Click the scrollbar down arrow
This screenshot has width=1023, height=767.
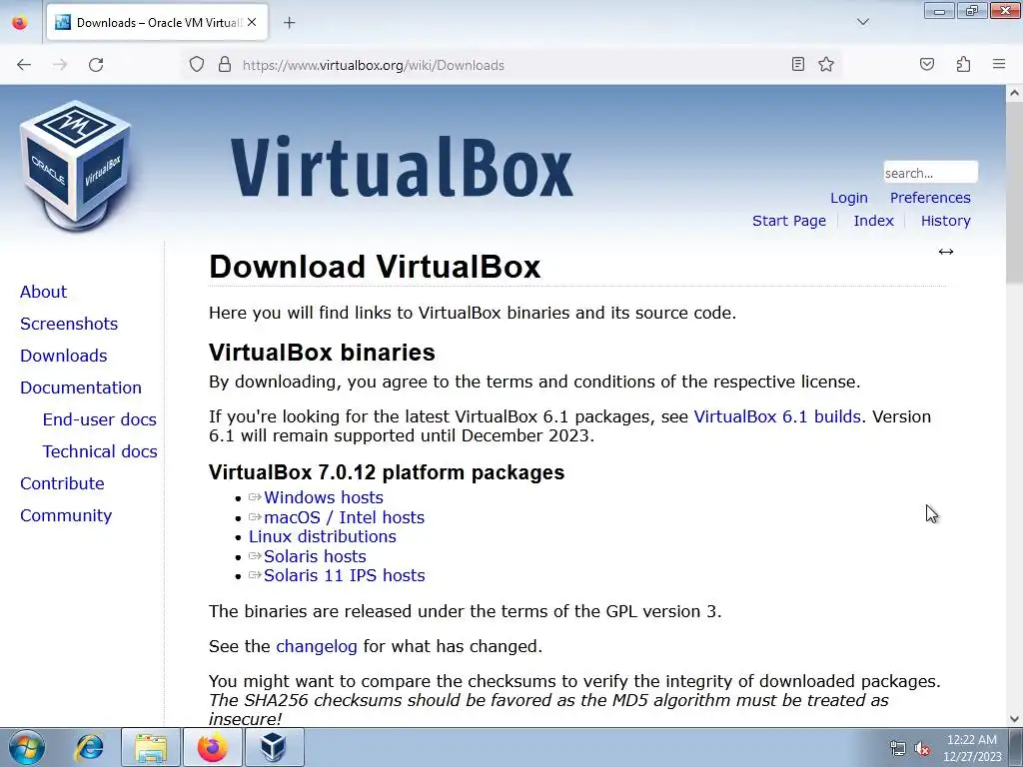click(1014, 719)
